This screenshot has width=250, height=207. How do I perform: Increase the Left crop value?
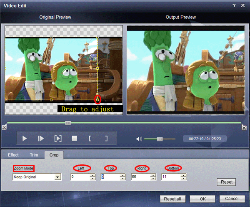(92, 176)
